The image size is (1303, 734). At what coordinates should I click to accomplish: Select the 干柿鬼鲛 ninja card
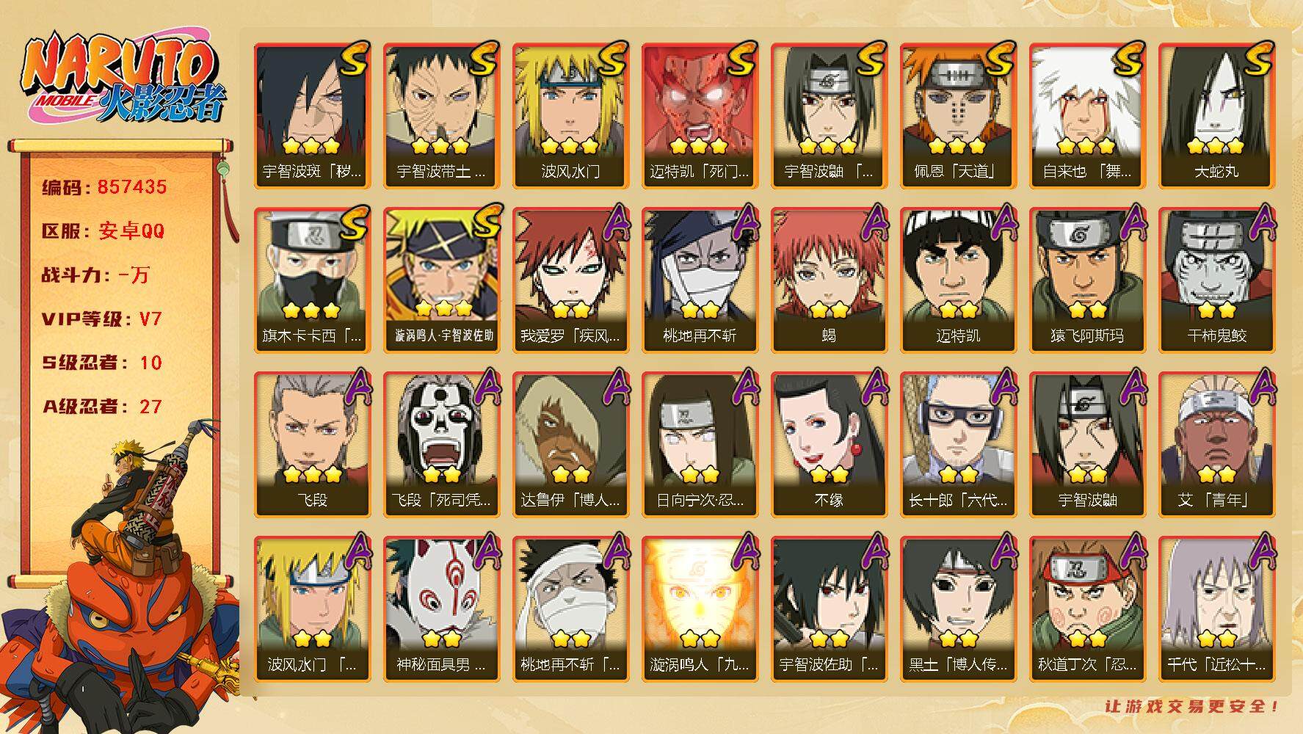tap(1216, 280)
